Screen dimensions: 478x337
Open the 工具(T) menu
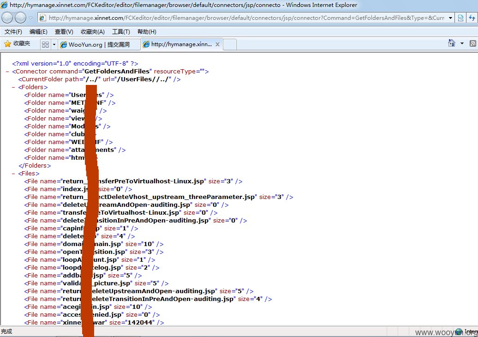[x=121, y=32]
